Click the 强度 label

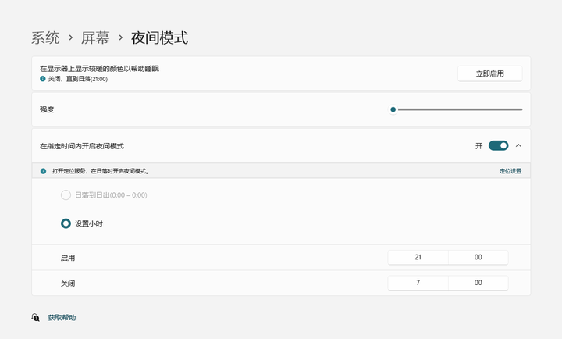[47, 109]
